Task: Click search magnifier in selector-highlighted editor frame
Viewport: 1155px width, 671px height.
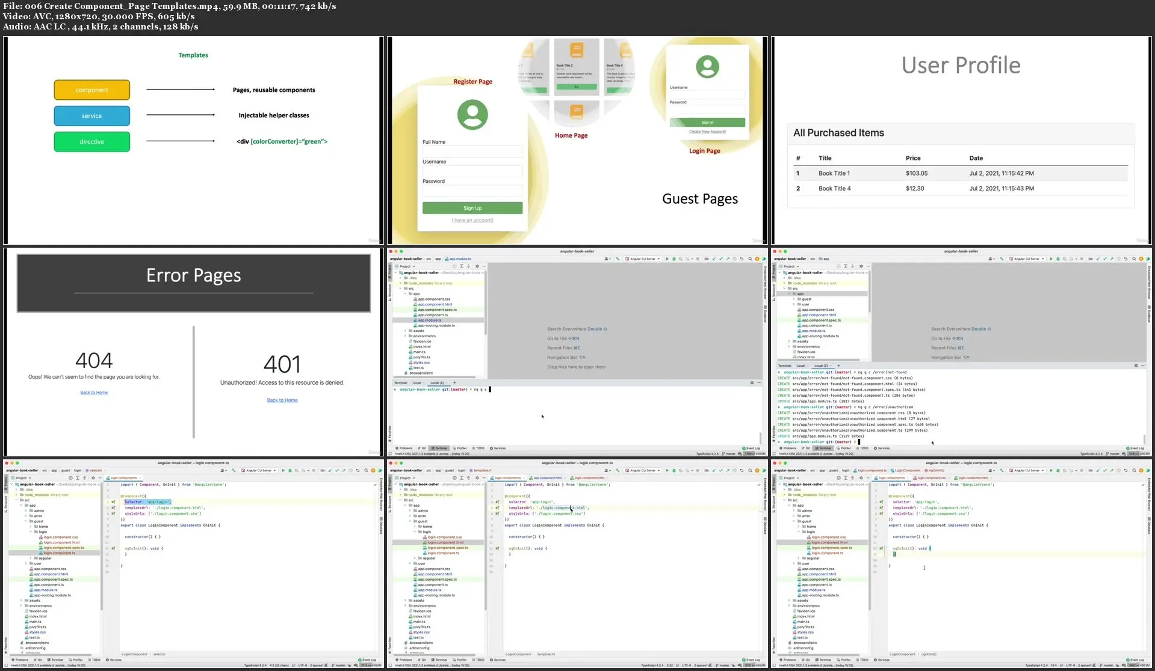Action: [x=366, y=471]
